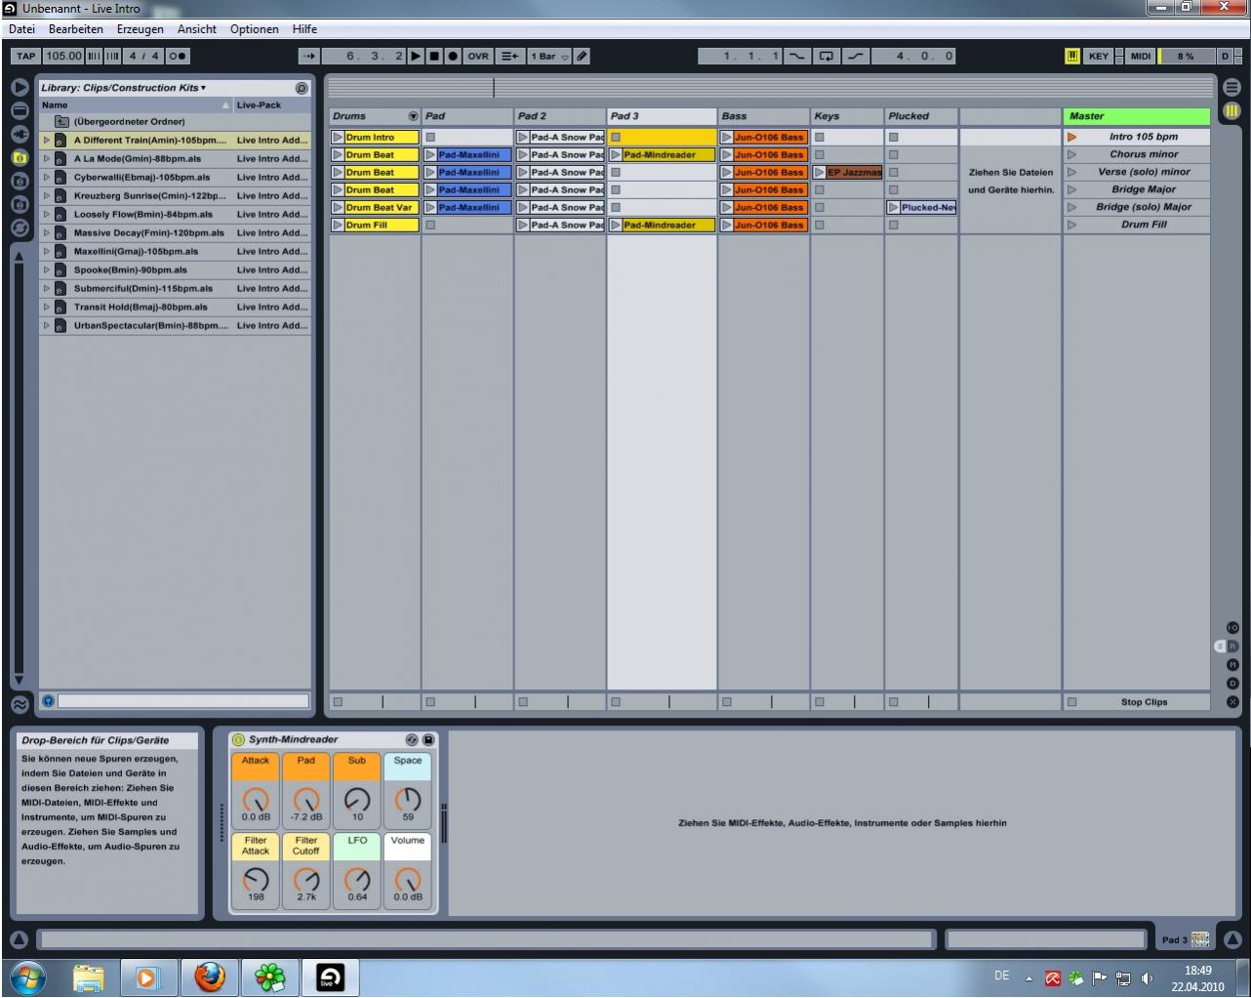This screenshot has height=998, width=1251.
Task: Select File Browser 1 in the sidebar
Action: click(x=20, y=157)
